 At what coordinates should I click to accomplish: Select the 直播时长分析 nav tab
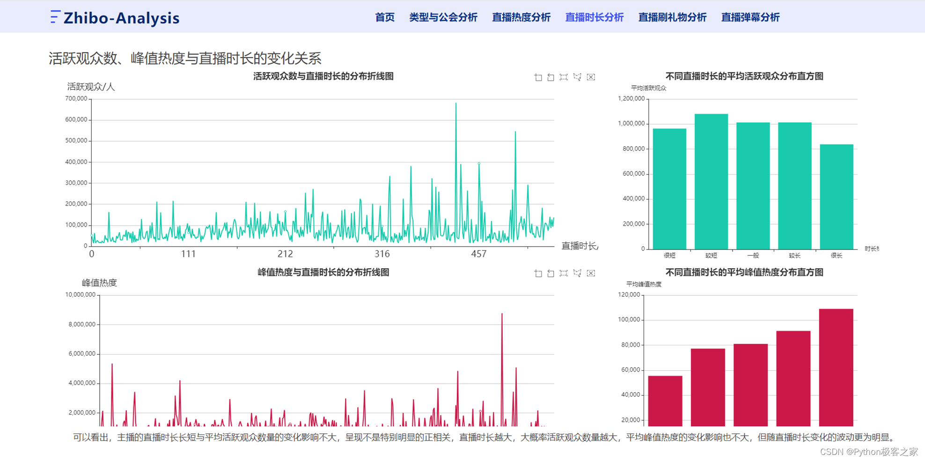pyautogui.click(x=594, y=17)
